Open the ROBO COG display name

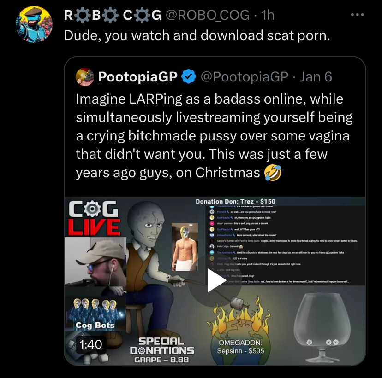pos(113,15)
